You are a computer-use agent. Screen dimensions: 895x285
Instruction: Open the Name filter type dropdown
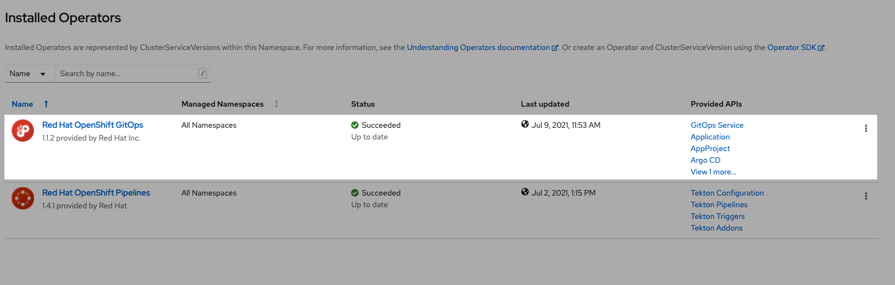tap(28, 73)
